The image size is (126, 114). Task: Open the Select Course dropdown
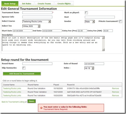(x=36, y=21)
